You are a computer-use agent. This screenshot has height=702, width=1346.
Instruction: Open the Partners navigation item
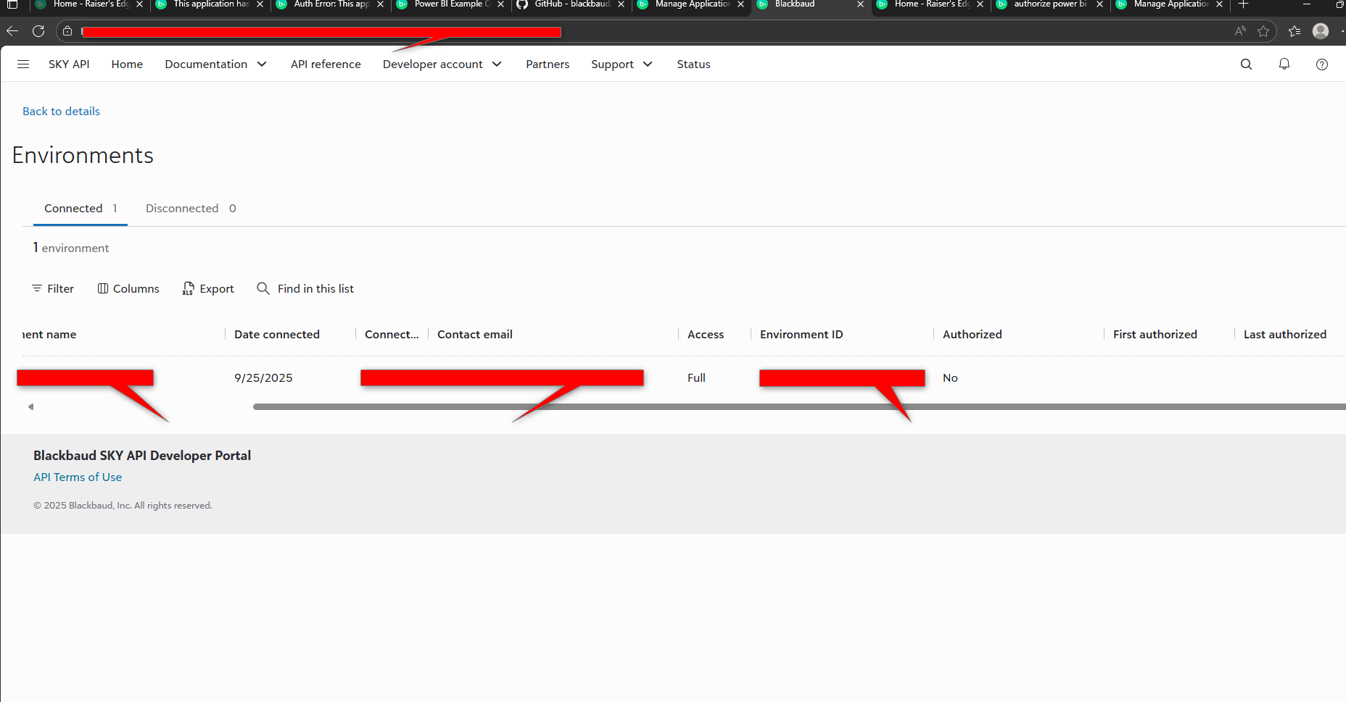point(548,64)
